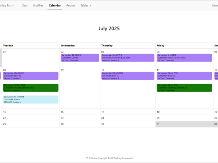Click day number 17
Viewport: 218px width, 163px height.
103,112
